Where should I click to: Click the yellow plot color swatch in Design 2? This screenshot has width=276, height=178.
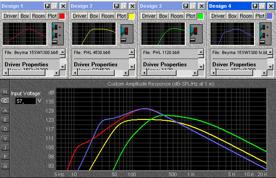(131, 16)
